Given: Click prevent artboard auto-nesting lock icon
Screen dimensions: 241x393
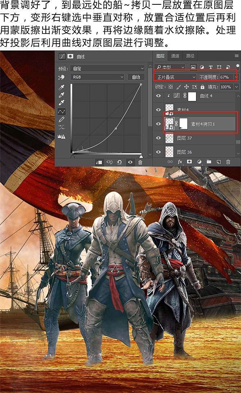Looking at the screenshot, I should click(x=195, y=87).
